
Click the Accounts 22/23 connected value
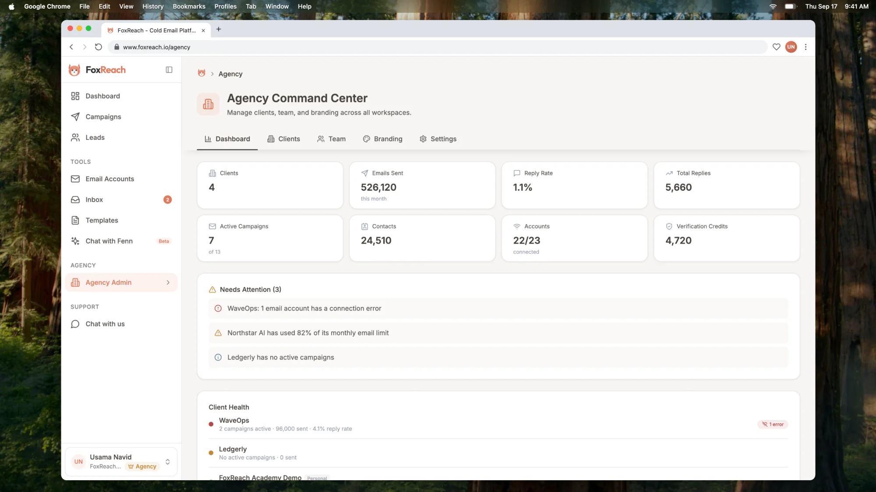526,241
